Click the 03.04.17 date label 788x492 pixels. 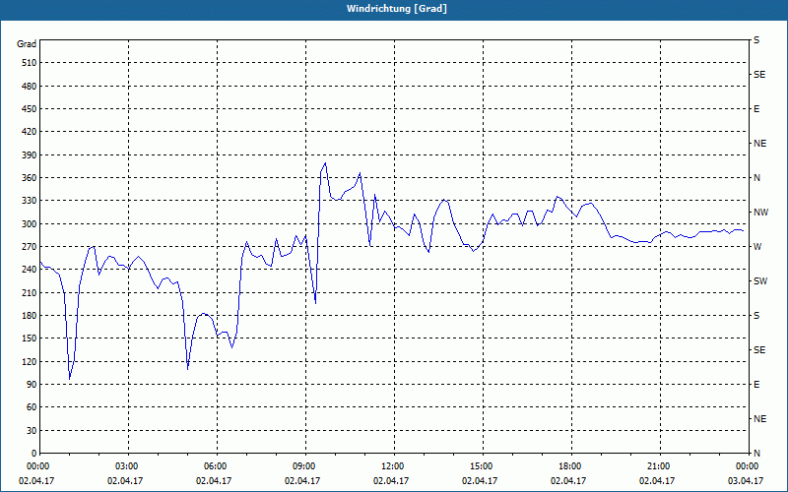[746, 481]
